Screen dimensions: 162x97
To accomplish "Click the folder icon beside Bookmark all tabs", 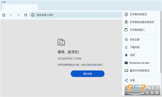I will 126,63.
